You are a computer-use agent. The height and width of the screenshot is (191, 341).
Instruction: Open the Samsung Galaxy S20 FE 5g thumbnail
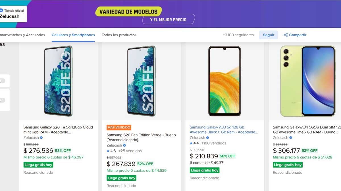[x=58, y=81]
